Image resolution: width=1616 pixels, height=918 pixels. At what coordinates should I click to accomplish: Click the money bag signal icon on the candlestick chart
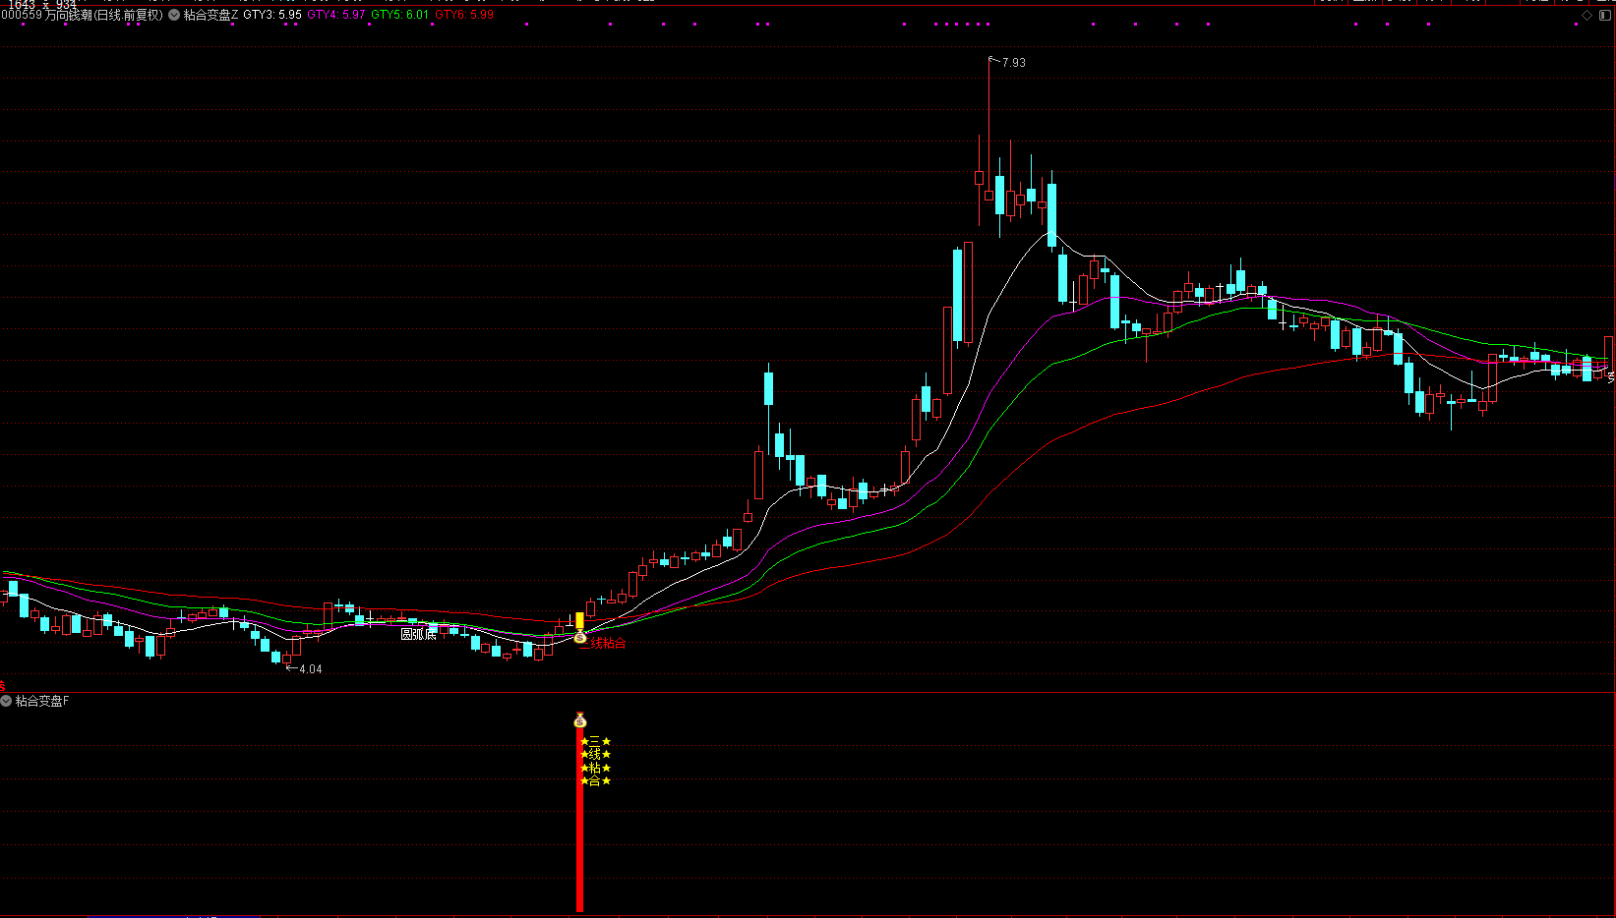coord(580,638)
